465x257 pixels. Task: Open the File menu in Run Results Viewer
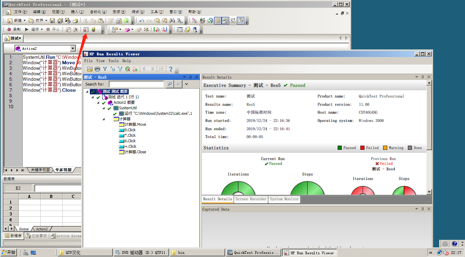point(88,61)
